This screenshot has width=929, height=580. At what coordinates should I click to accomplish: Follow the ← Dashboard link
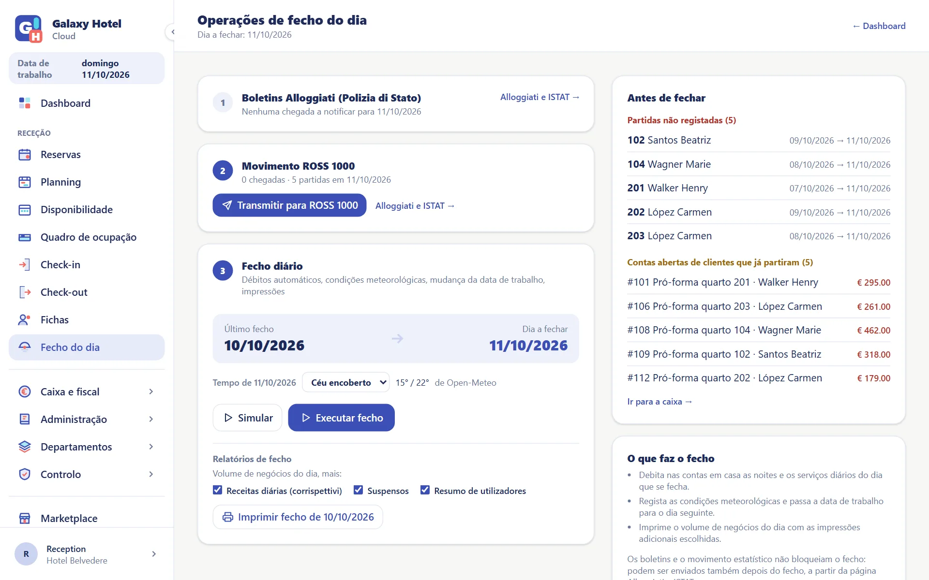click(x=879, y=26)
